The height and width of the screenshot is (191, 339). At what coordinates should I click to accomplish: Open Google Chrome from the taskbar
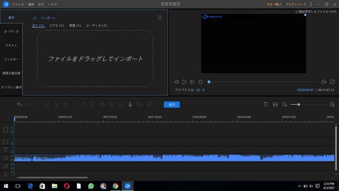(115, 186)
